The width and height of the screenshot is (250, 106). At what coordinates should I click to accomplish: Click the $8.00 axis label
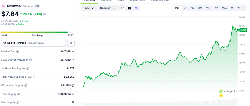242,17
